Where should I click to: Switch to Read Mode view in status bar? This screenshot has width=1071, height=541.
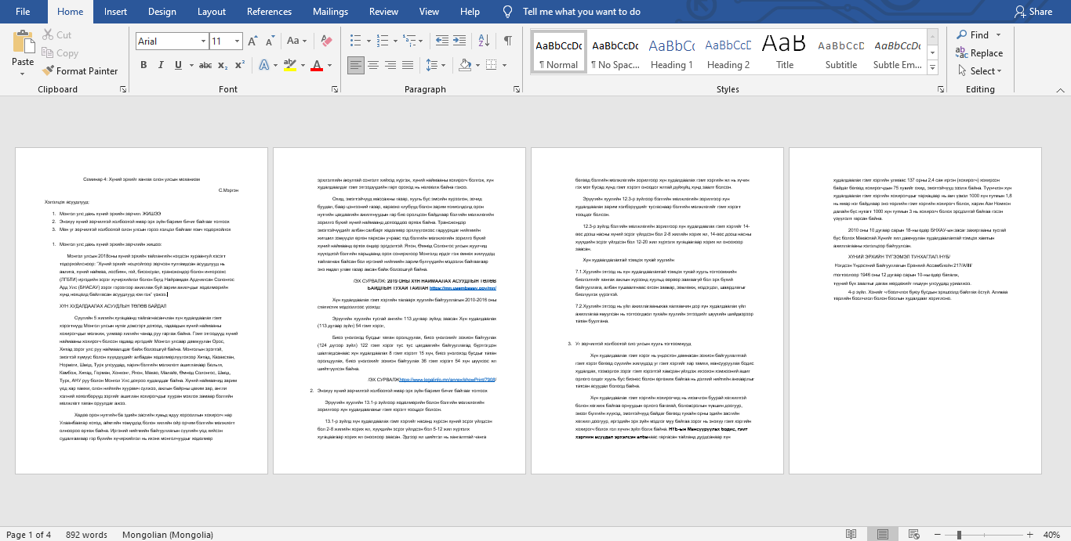851,535
